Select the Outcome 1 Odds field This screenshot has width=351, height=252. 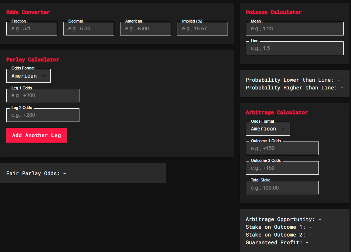pyautogui.click(x=282, y=149)
